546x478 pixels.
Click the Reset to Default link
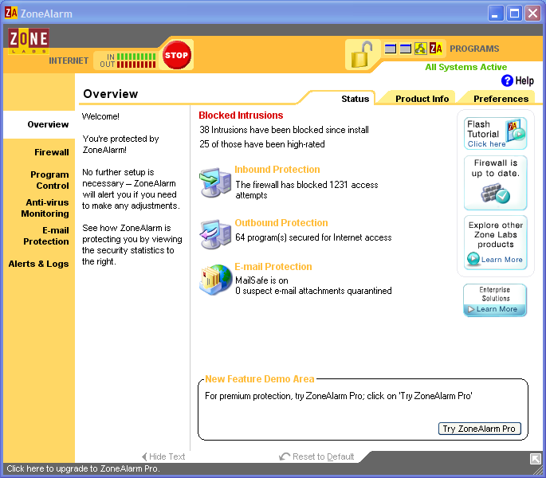tap(323, 456)
